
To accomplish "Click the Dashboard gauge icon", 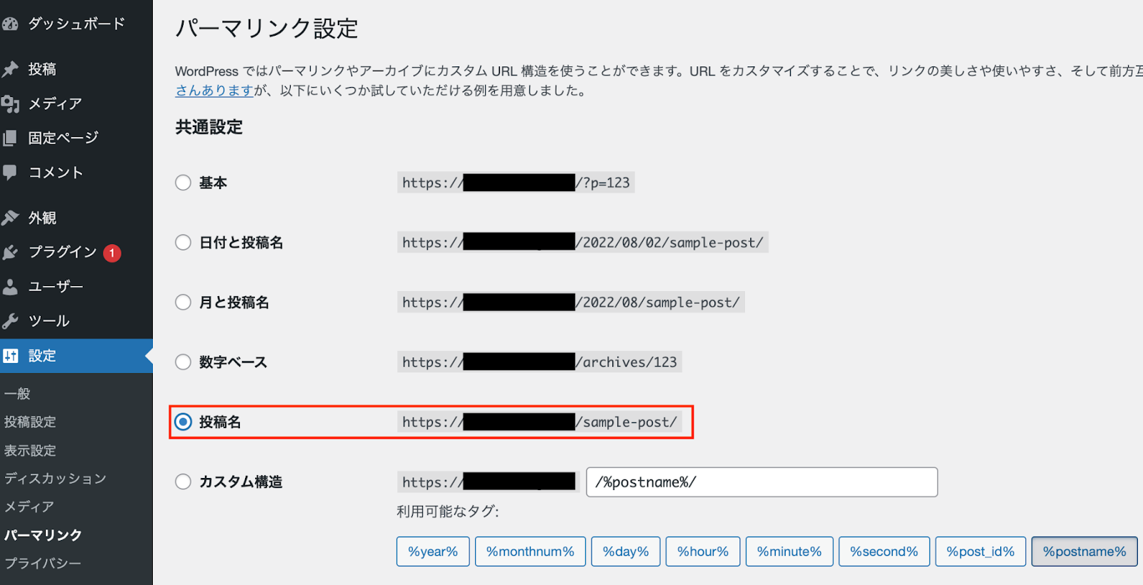I will (x=10, y=24).
